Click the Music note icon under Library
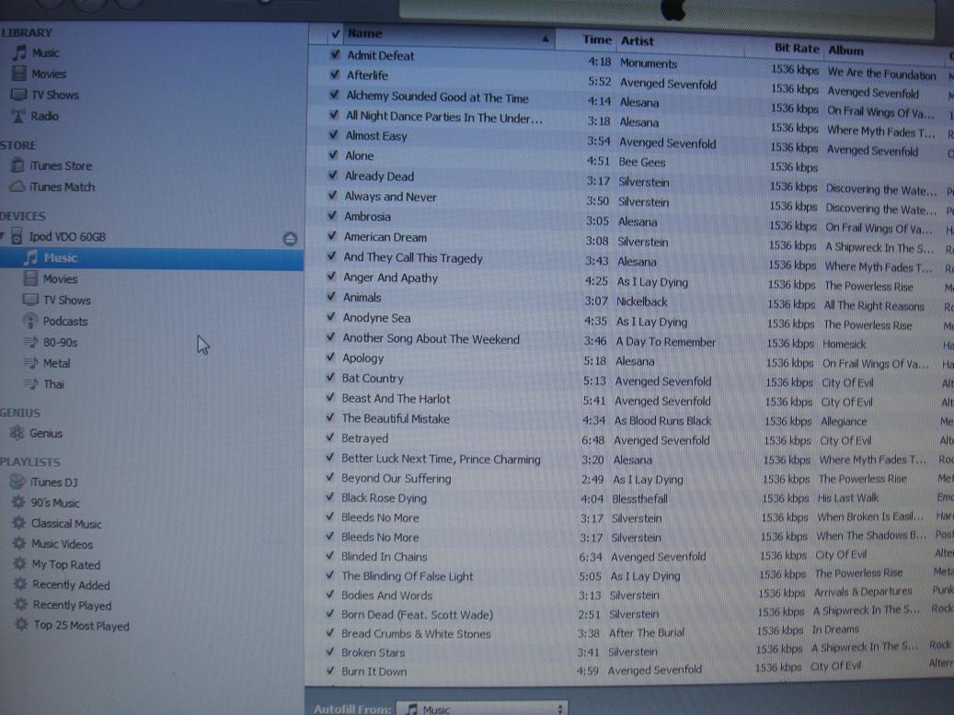Viewport: 954px width, 715px height. [x=18, y=53]
